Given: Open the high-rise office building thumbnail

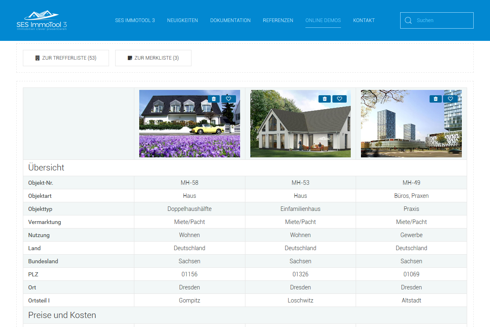Looking at the screenshot, I should (x=411, y=131).
